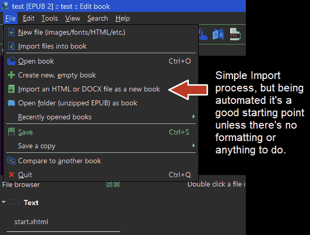This screenshot has width=310, height=235.
Task: Expand Save a copy submenu
Action: (x=101, y=146)
